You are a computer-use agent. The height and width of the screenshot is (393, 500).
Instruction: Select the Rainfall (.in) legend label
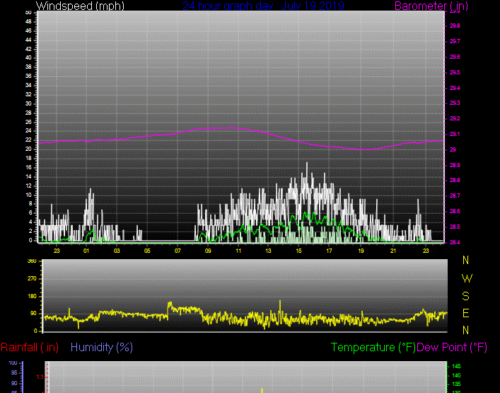(30, 347)
